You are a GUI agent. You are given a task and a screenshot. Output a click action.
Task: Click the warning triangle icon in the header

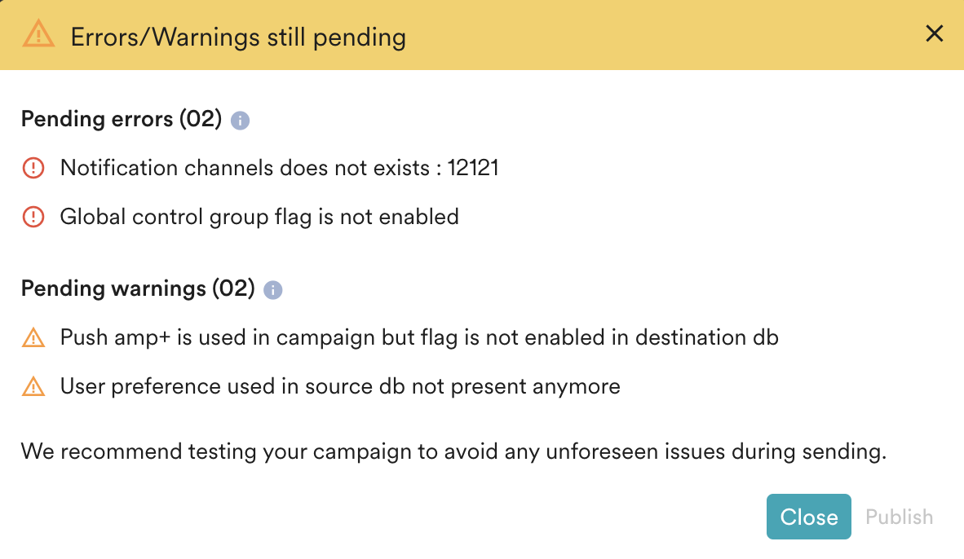click(38, 34)
